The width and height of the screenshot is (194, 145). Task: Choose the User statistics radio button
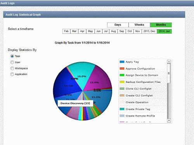pos(12,62)
